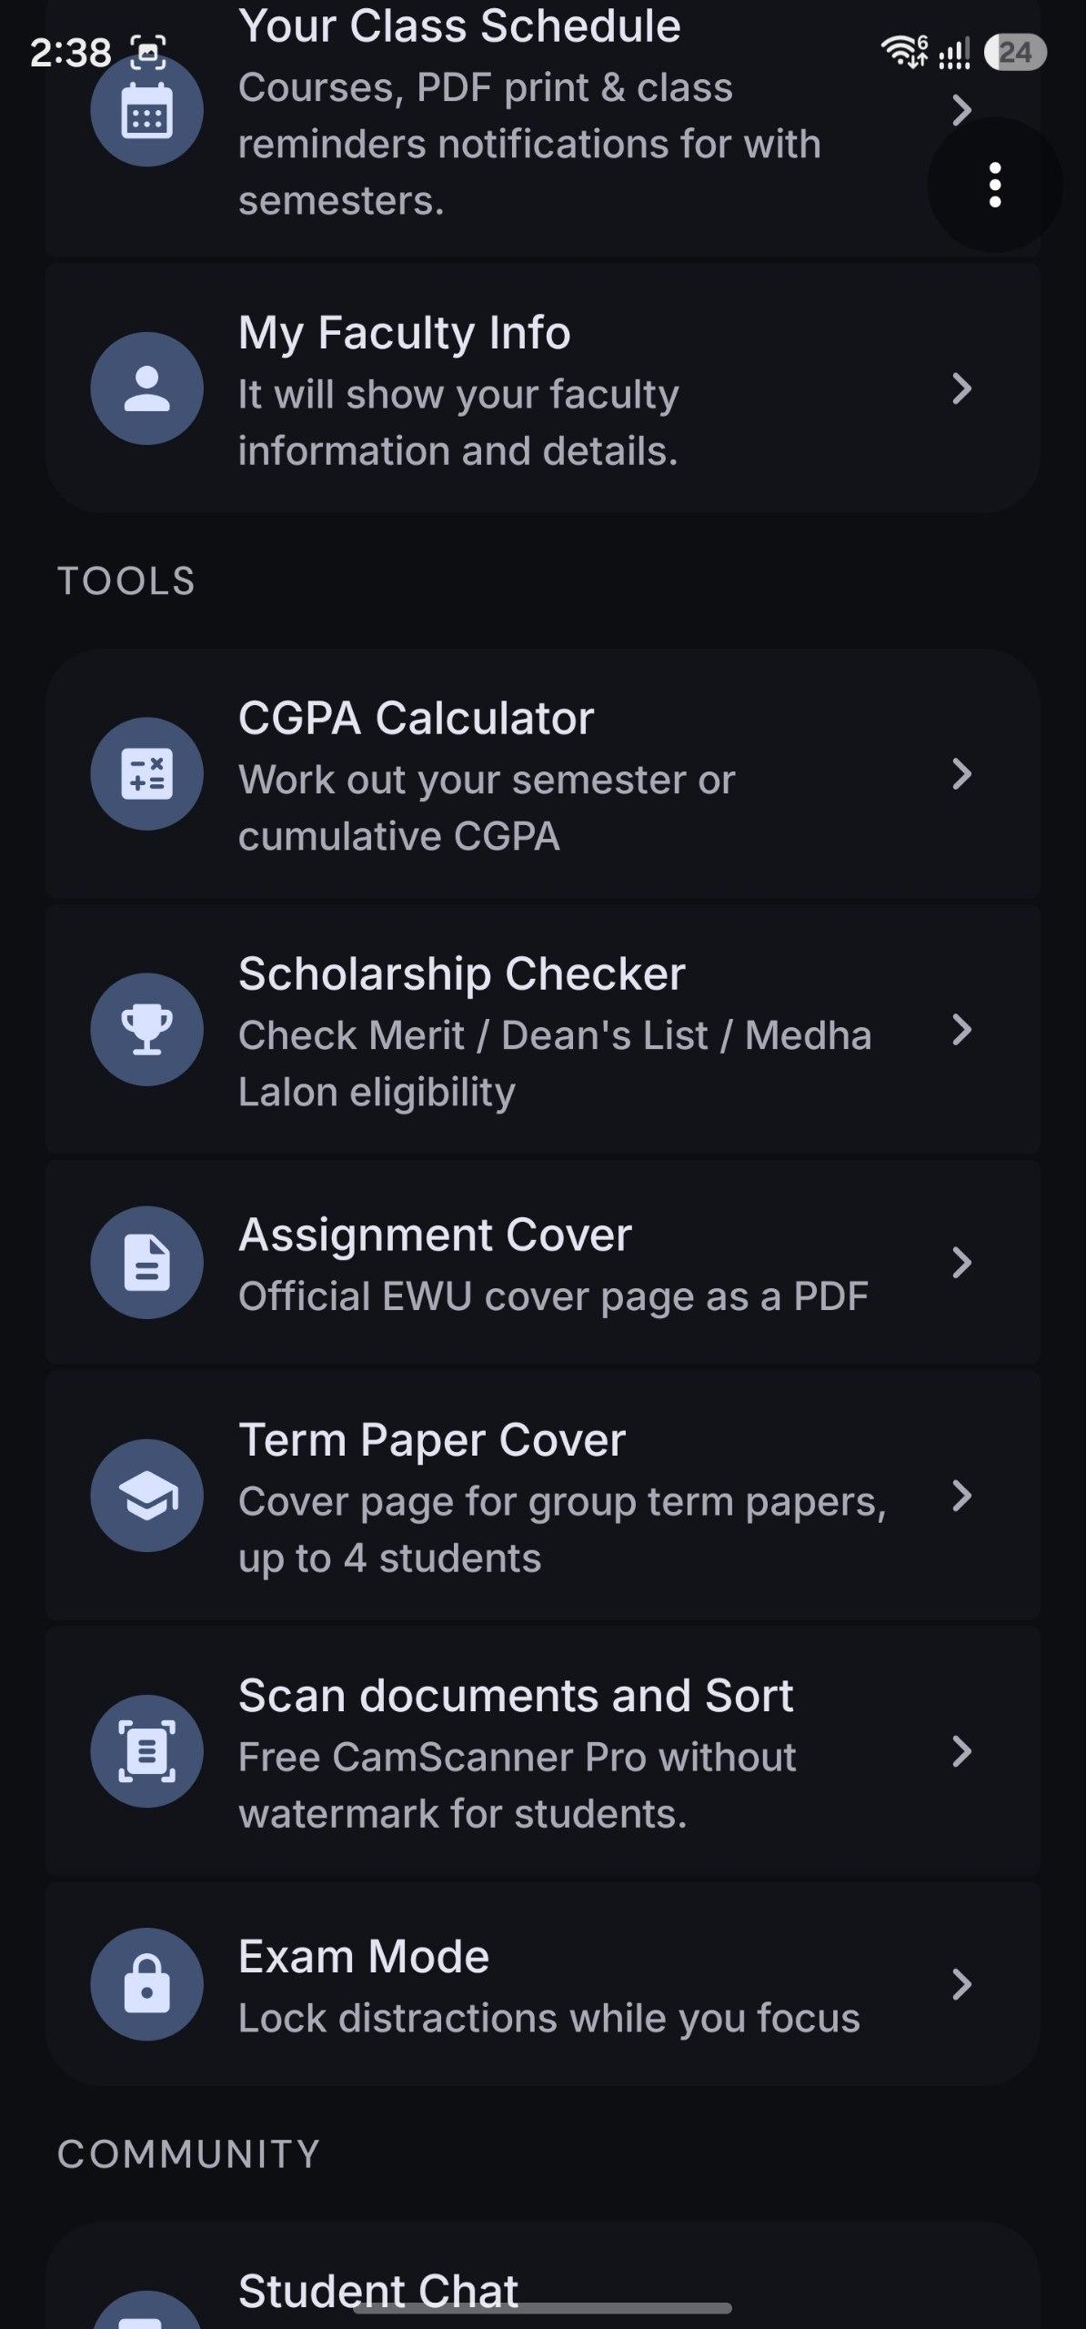Image resolution: width=1086 pixels, height=2329 pixels.
Task: Tap the trophy icon for Scholarship Checker
Action: pos(146,1030)
